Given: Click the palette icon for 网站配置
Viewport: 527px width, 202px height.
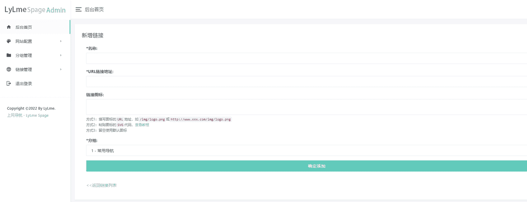Looking at the screenshot, I should click(x=9, y=41).
